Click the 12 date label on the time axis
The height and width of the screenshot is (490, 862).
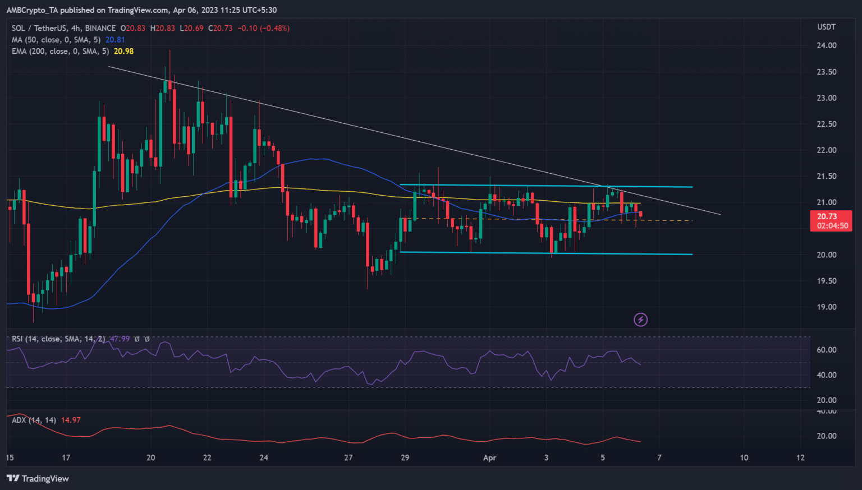800,457
